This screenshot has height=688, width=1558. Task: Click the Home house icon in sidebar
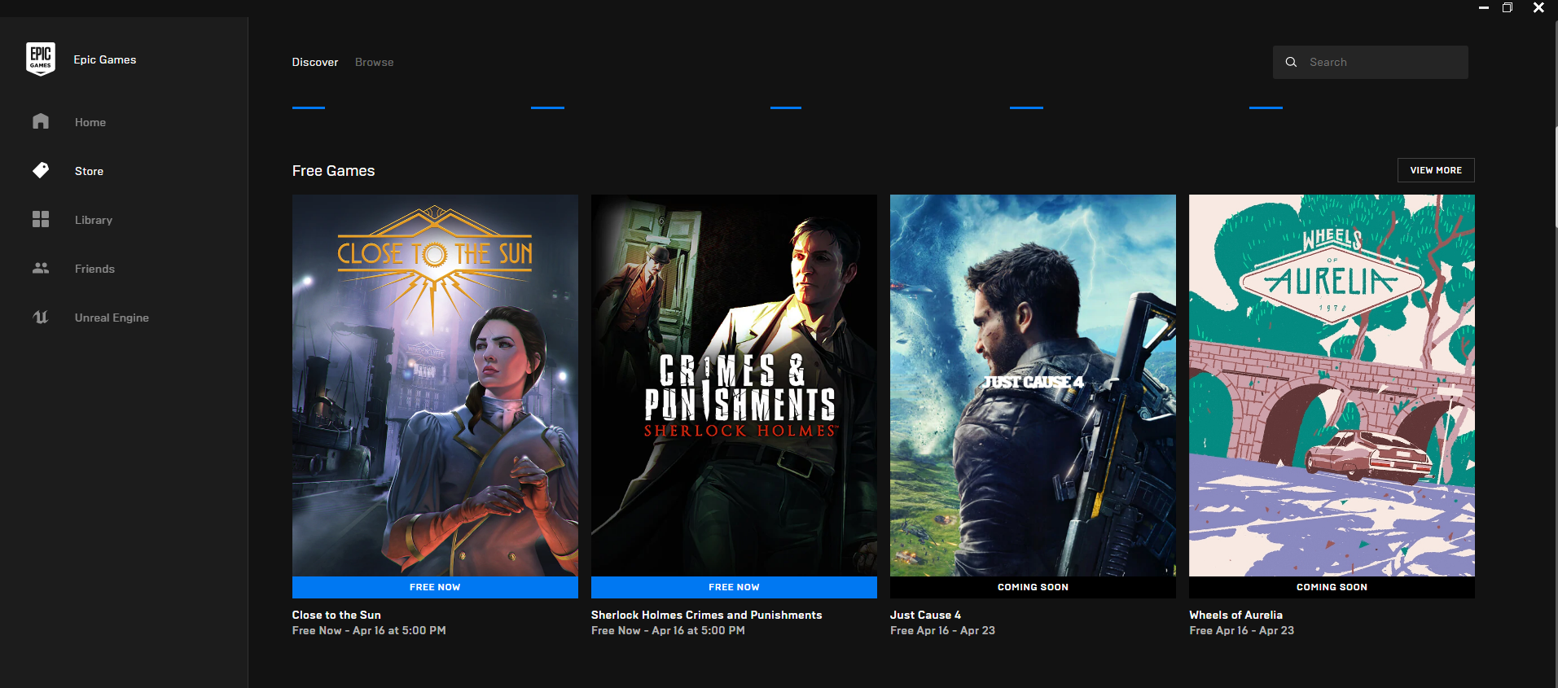coord(41,122)
